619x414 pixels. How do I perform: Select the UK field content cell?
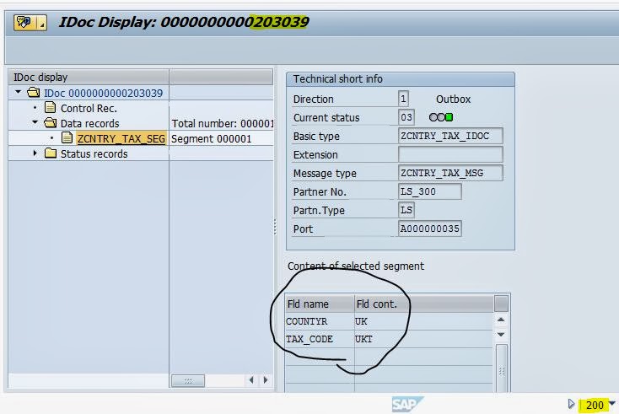point(423,321)
